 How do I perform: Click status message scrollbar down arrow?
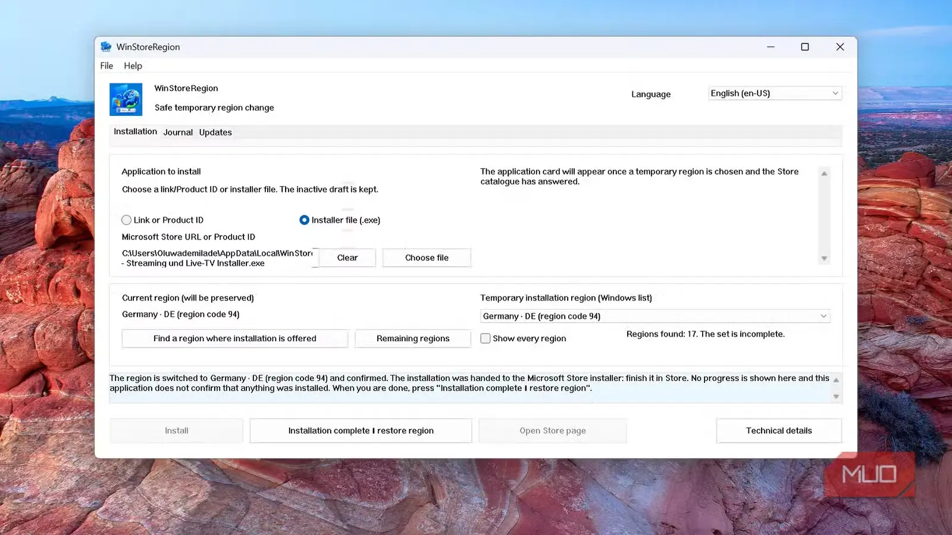click(836, 396)
